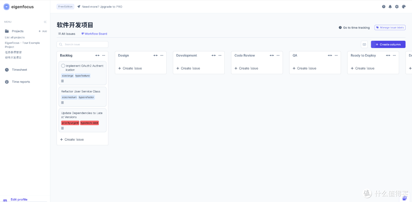The image size is (412, 202).
Task: Open the Backlog column three-dot menu
Action: coord(104,56)
